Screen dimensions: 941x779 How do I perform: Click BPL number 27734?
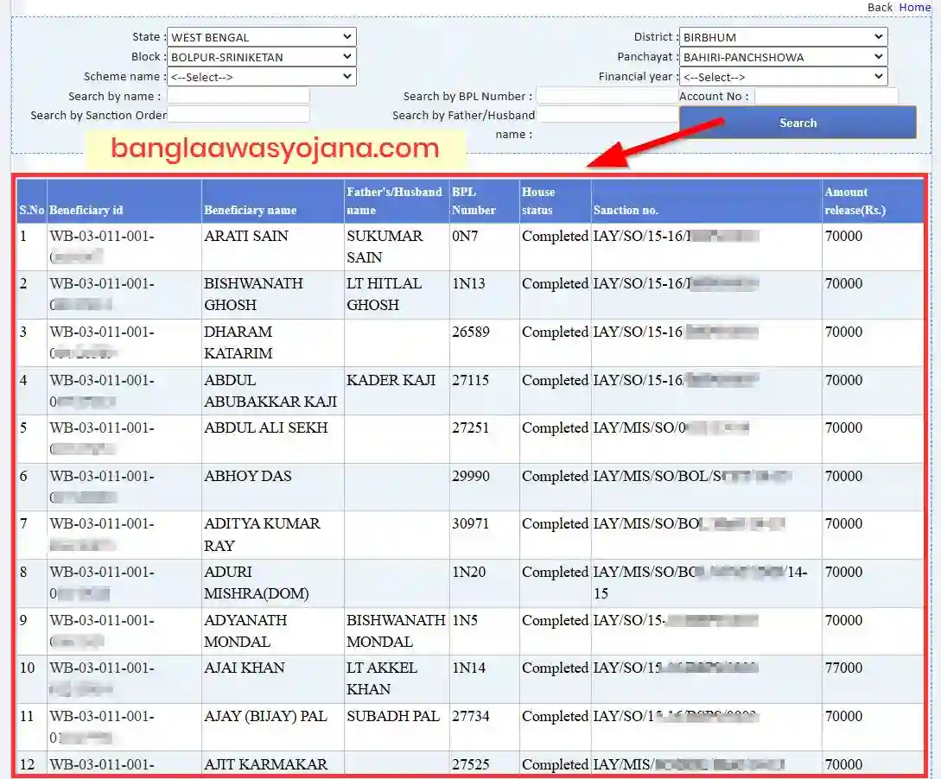(x=471, y=716)
